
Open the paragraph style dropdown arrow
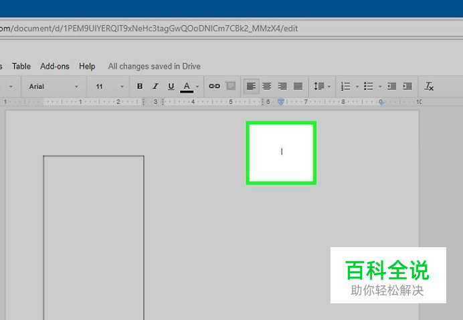[11, 86]
